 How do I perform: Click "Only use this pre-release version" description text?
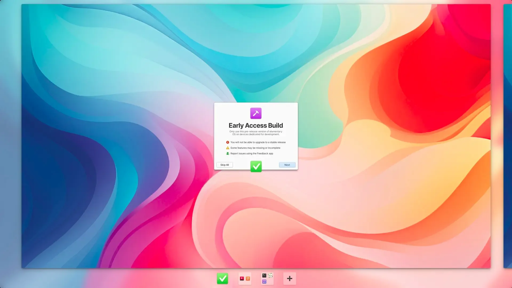click(x=256, y=133)
